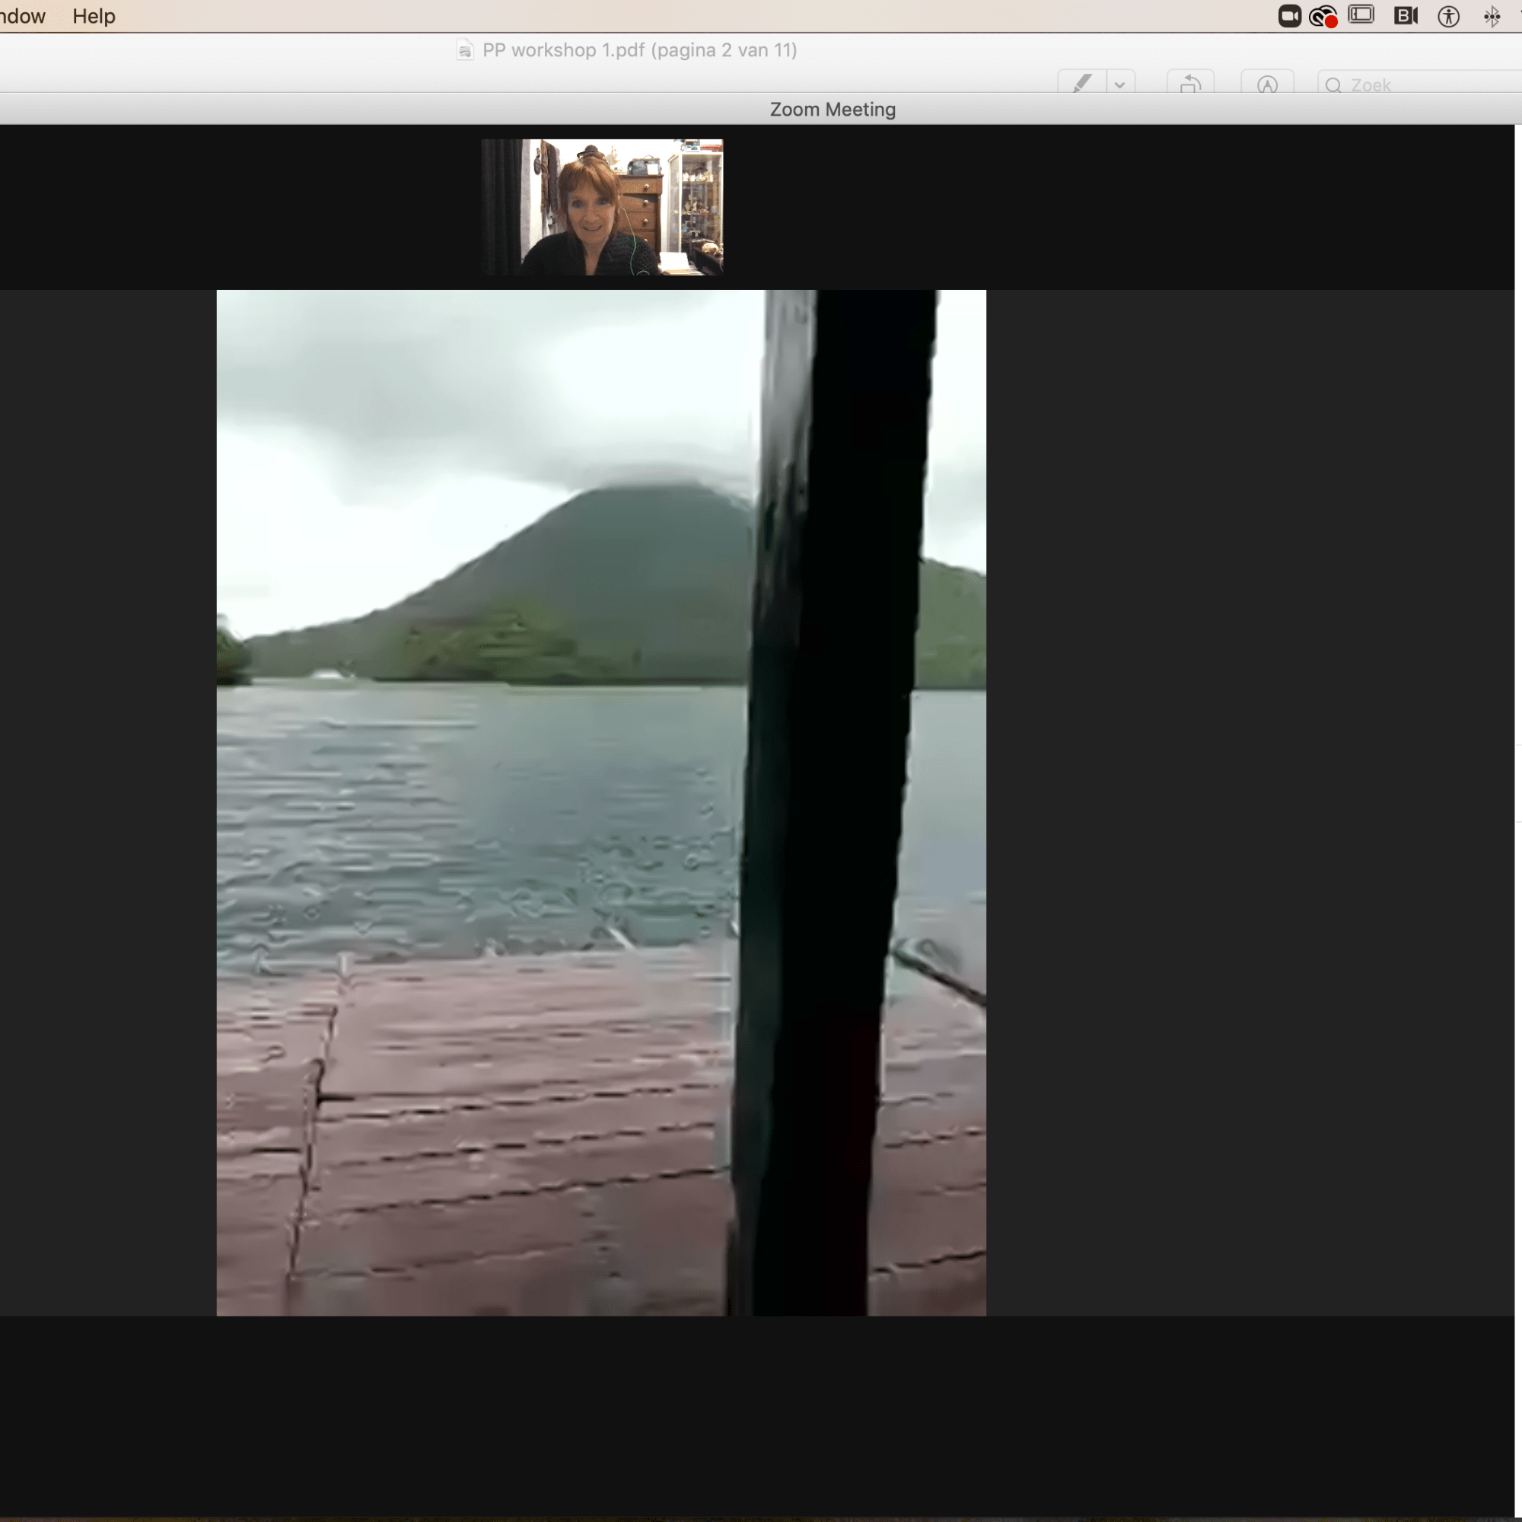The height and width of the screenshot is (1522, 1522).
Task: Click the Zoom camera menu bar icon
Action: [x=1289, y=16]
